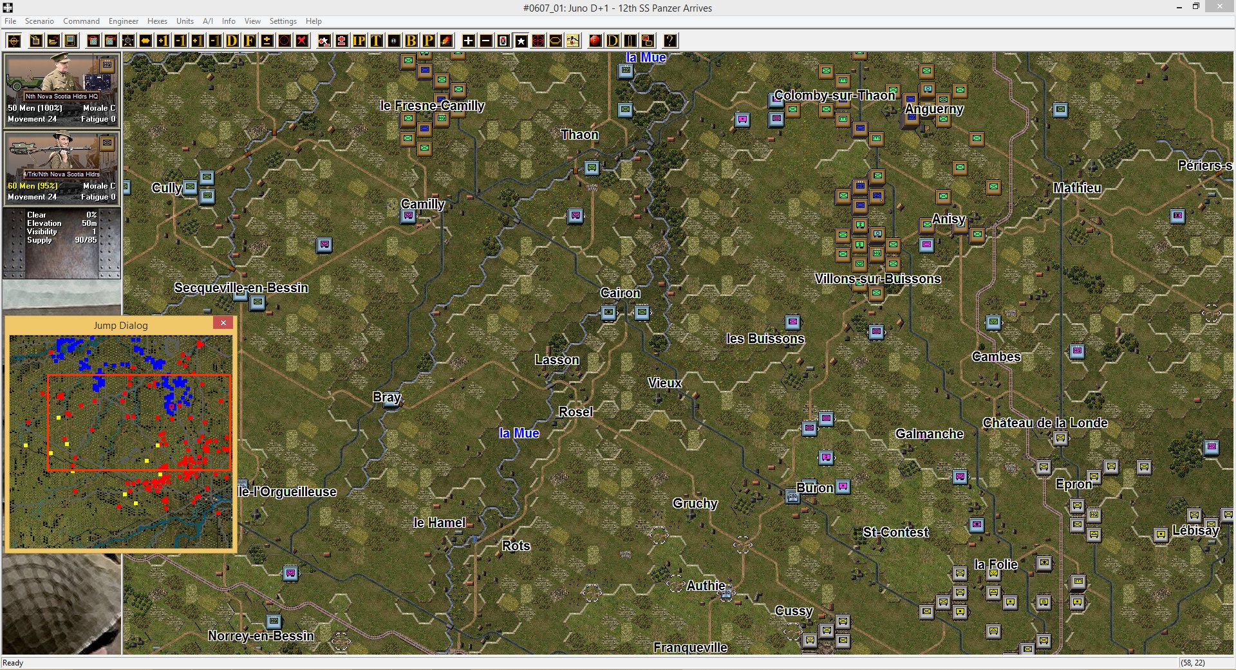Image resolution: width=1236 pixels, height=670 pixels.
Task: Click the explosion fire toolbar icon
Action: tap(445, 41)
